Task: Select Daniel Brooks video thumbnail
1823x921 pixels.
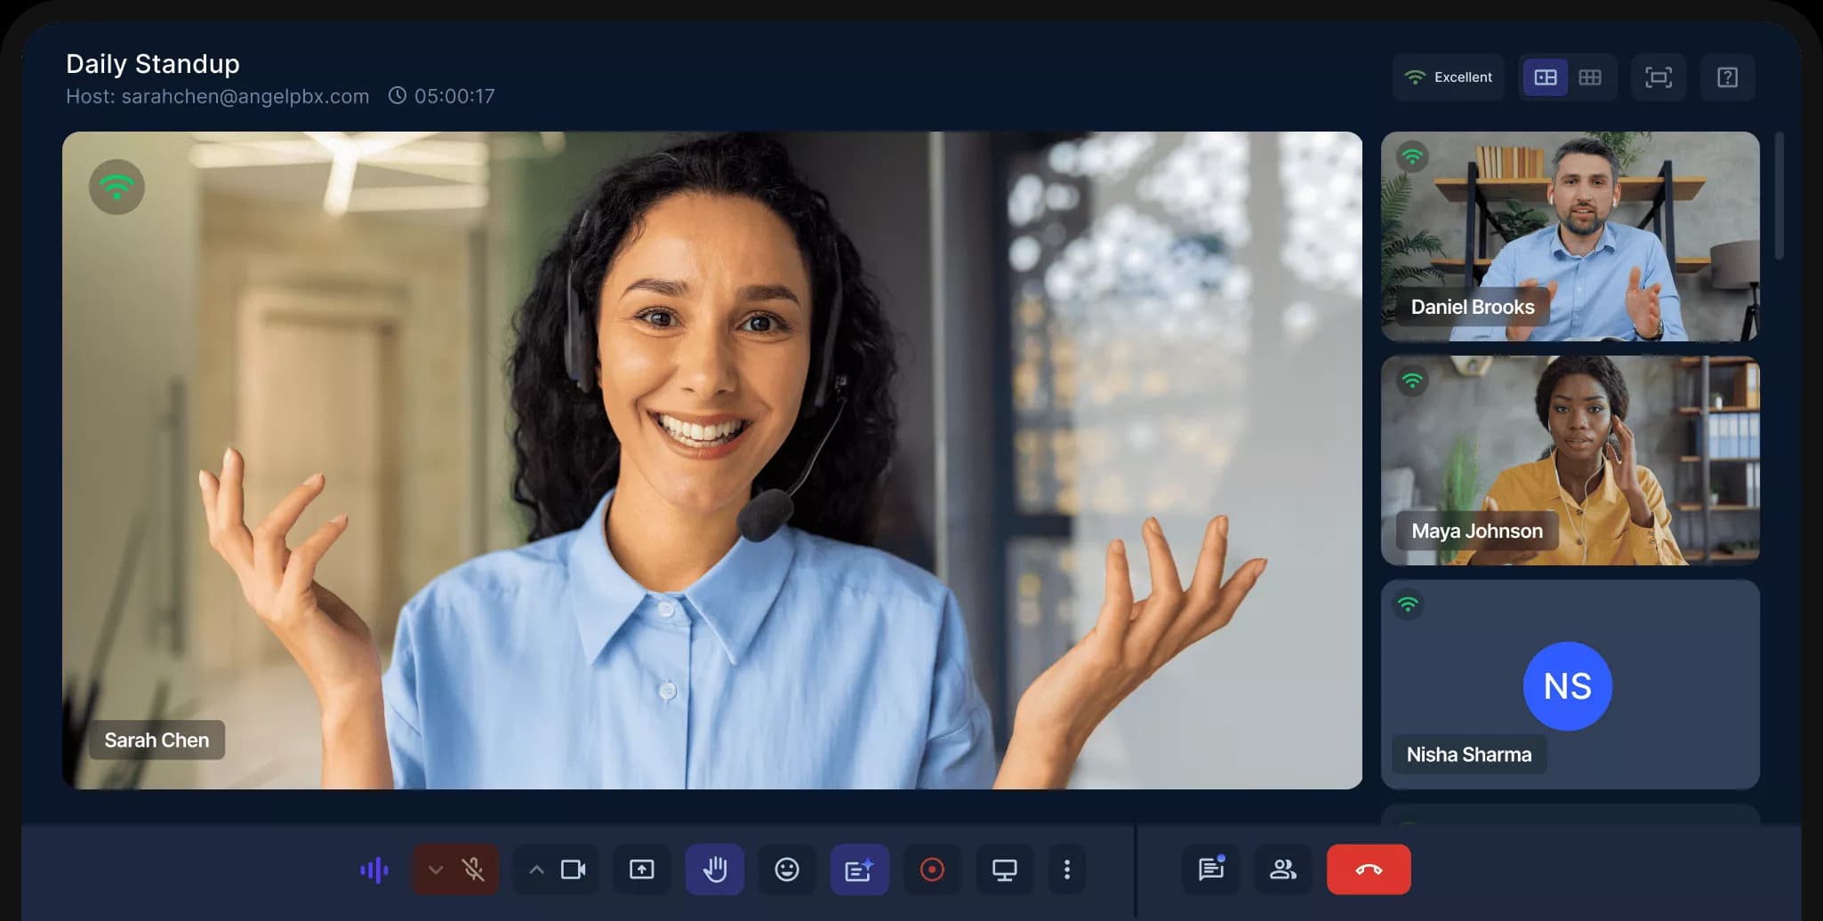Action: point(1570,236)
